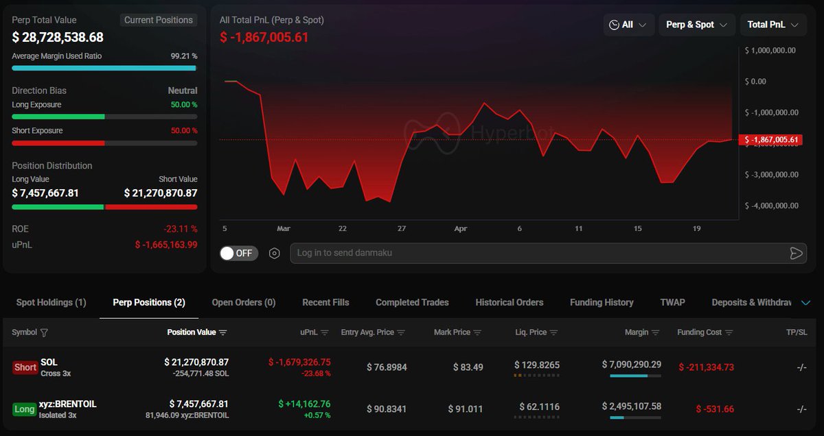The image size is (824, 436).
Task: Click the sort icon beside Margin column
Action: pos(655,332)
